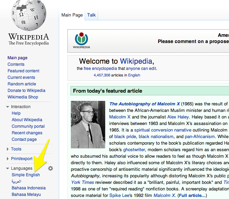
Task: Open the Malcolm X biography link
Action: [120, 117]
